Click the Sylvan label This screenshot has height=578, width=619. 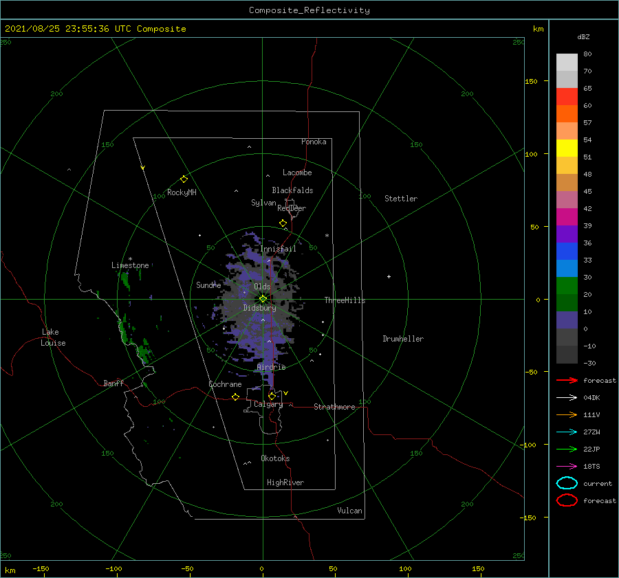263,202
